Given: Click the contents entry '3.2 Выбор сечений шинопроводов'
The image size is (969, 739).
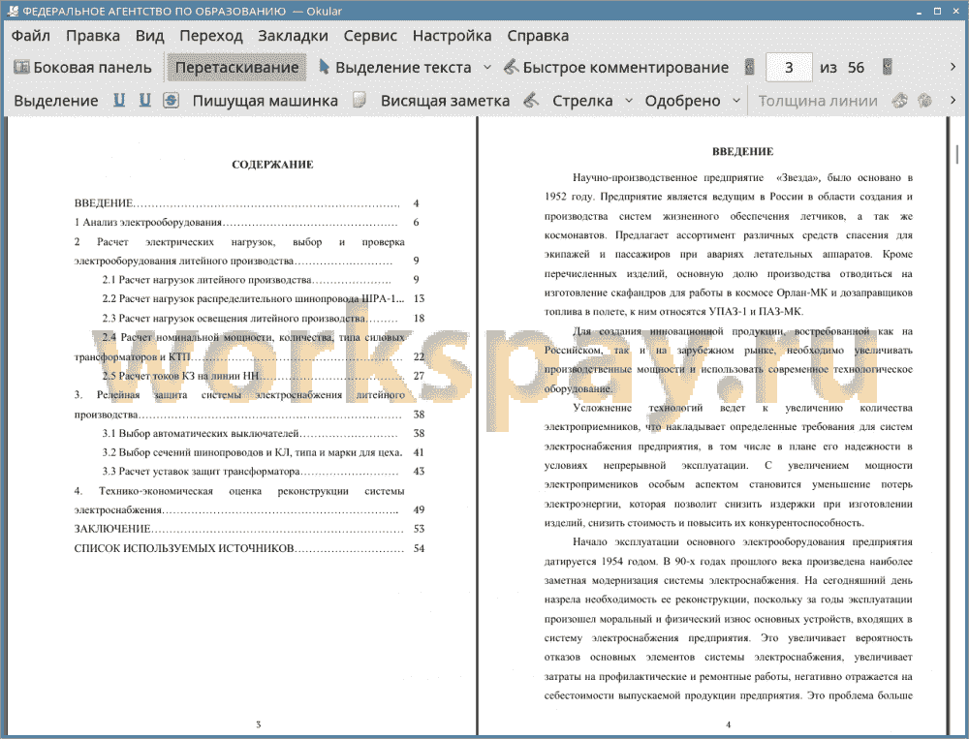Looking at the screenshot, I should 252,452.
